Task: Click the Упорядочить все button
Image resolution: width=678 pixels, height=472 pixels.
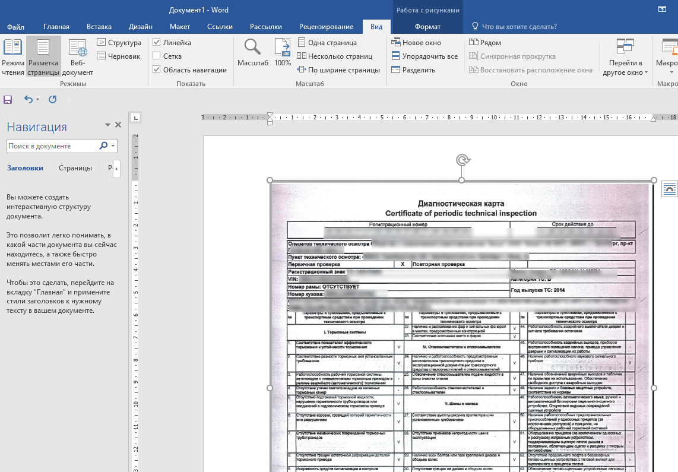Action: click(424, 56)
